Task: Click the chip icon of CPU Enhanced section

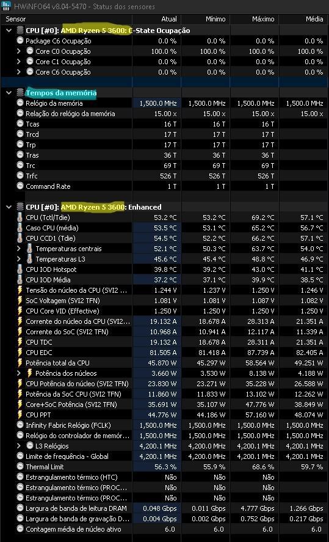Action: pyautogui.click(x=20, y=207)
